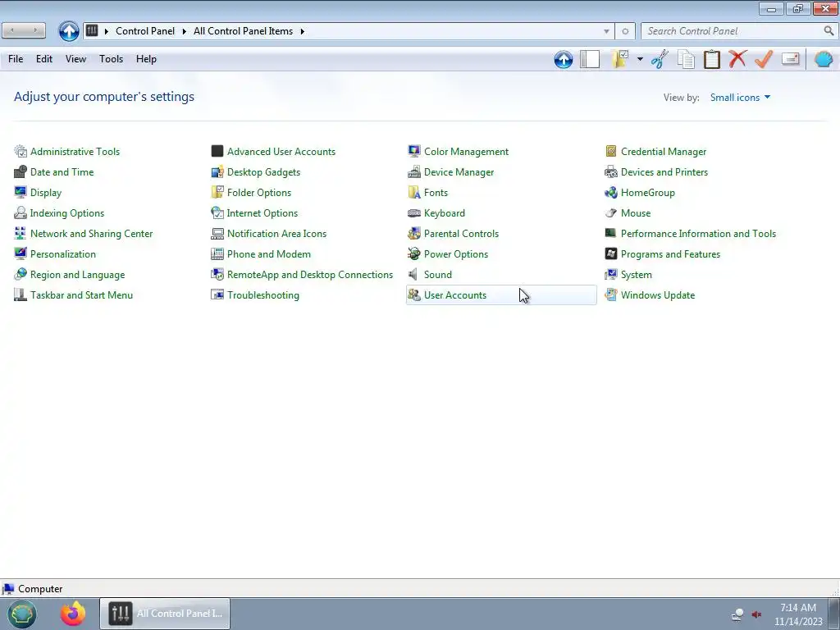
Task: Click the Fonts folder icon
Action: (x=414, y=192)
